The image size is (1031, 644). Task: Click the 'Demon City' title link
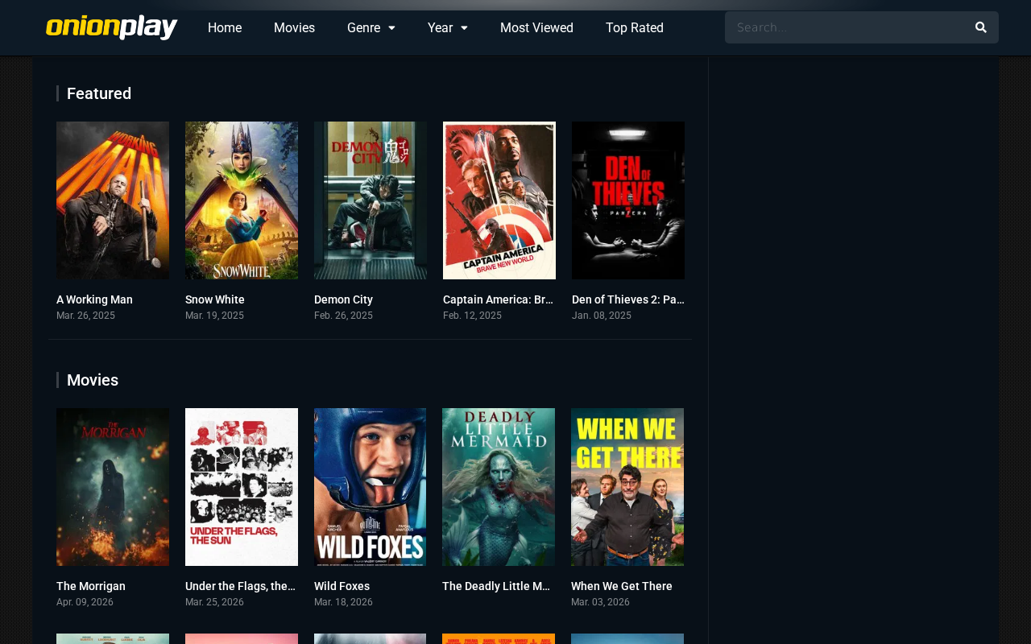tap(343, 299)
